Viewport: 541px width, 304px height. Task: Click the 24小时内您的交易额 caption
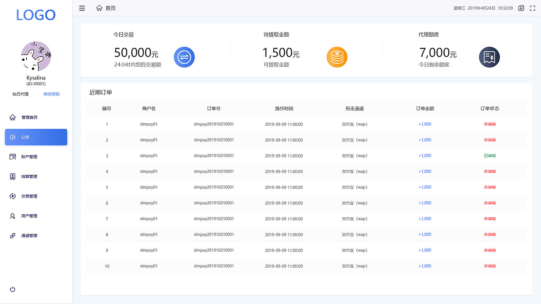coord(138,65)
